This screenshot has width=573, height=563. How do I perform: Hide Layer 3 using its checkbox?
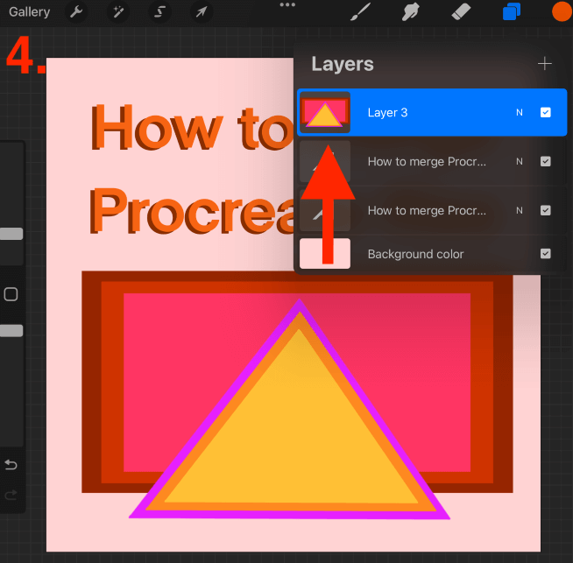pos(546,112)
